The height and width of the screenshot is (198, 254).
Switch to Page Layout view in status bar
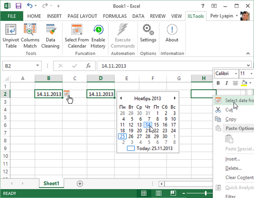click(158, 193)
